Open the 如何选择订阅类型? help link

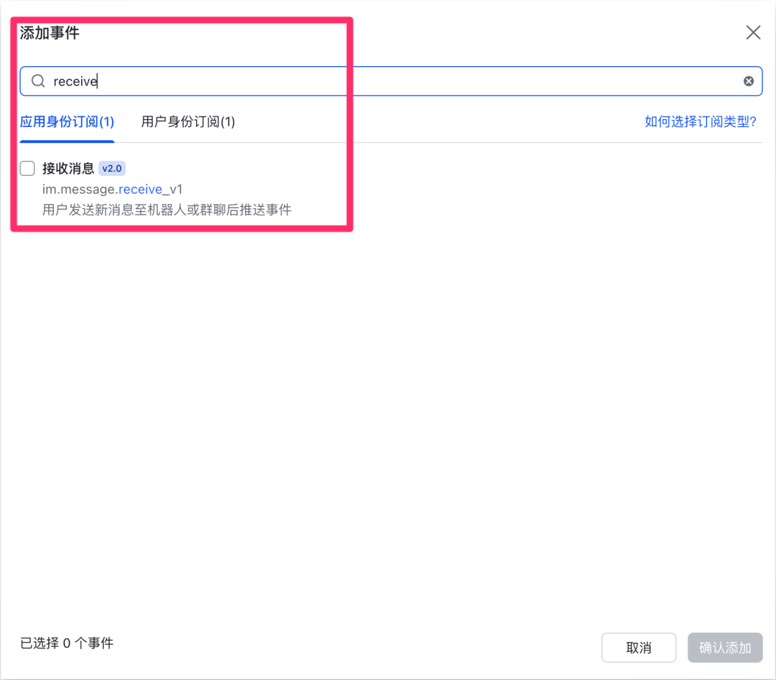tap(701, 121)
